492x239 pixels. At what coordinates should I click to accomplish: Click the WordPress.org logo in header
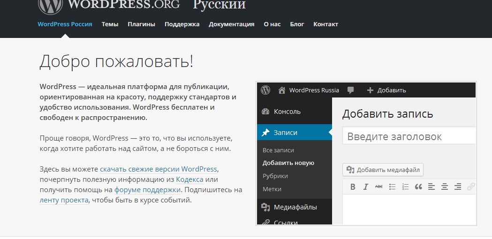(x=109, y=5)
